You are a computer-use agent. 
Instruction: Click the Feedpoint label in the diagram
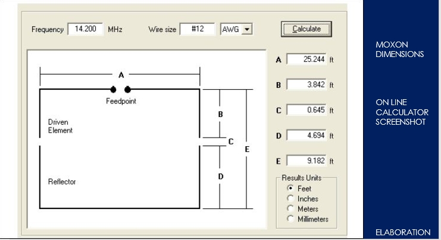pos(121,101)
